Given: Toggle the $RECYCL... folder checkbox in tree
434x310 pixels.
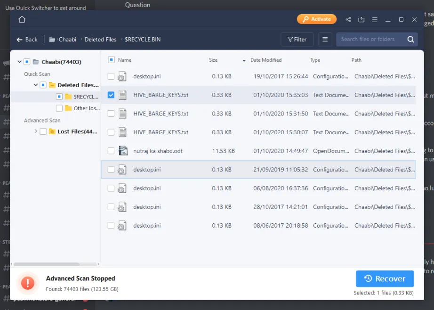Looking at the screenshot, I should pyautogui.click(x=59, y=97).
